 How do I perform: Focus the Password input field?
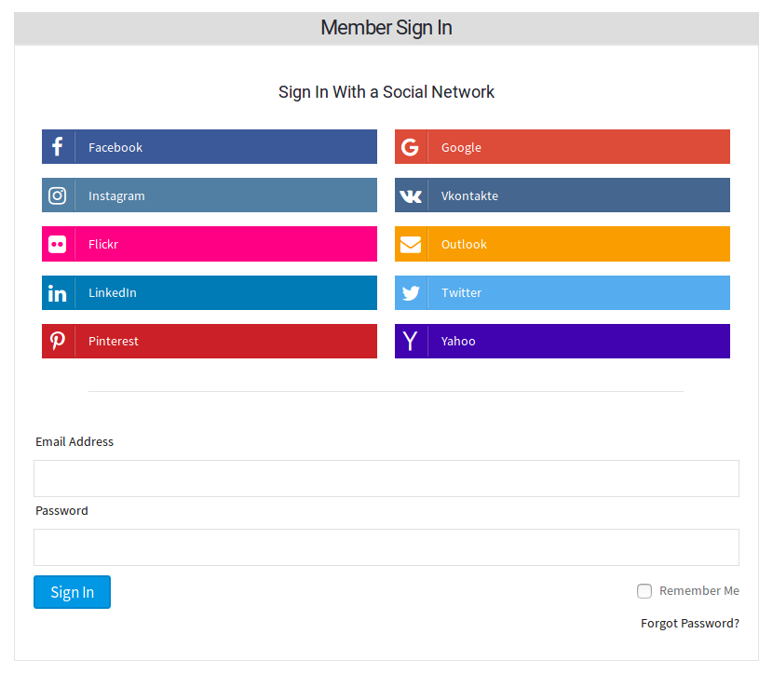pyautogui.click(x=386, y=547)
